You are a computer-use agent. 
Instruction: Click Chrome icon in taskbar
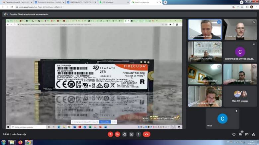click(29, 142)
